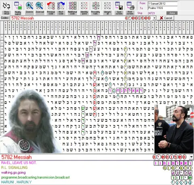Select the walking,go,going entry
194x185 pixels.
[x=13, y=172]
